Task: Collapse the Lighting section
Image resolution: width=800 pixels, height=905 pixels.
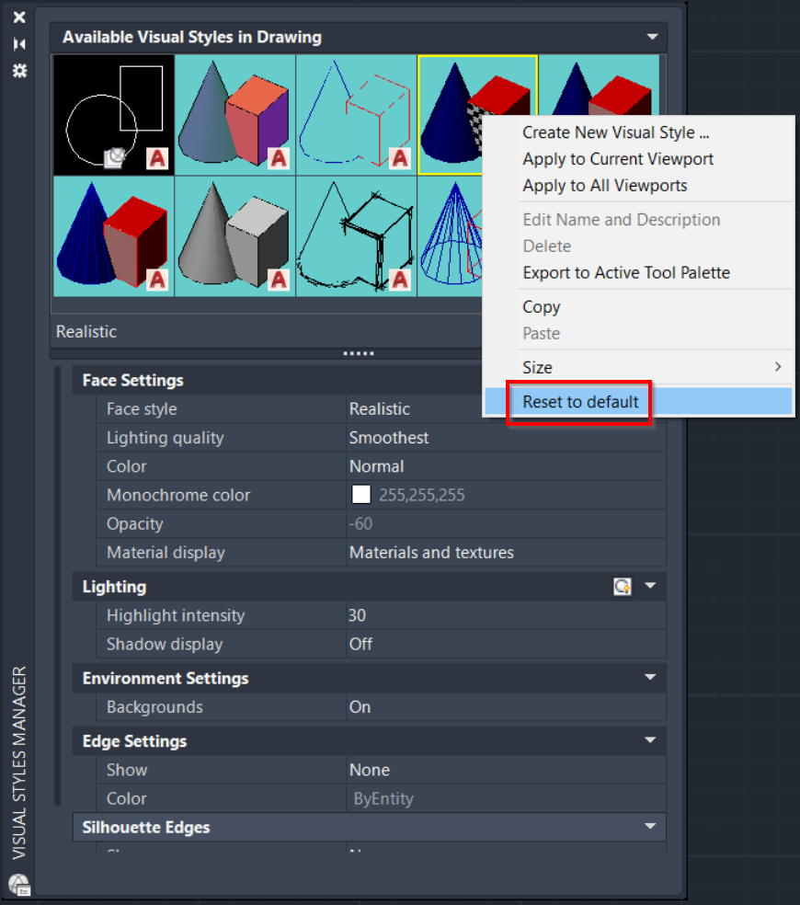Action: (x=650, y=586)
